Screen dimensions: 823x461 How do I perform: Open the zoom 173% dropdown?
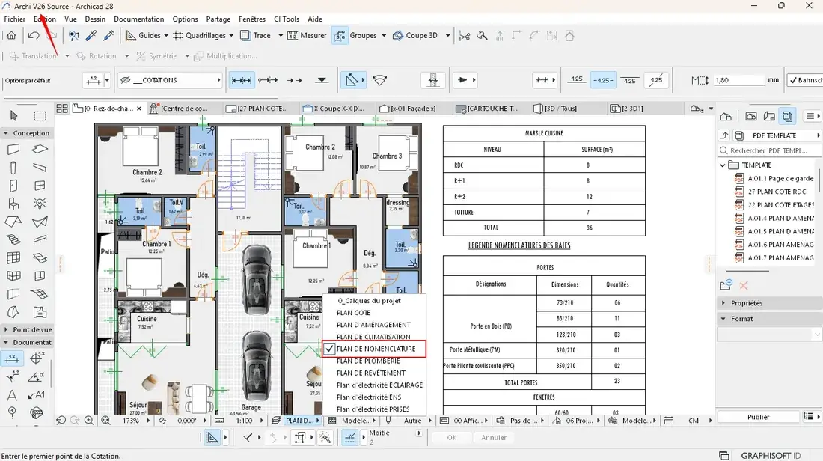147,421
